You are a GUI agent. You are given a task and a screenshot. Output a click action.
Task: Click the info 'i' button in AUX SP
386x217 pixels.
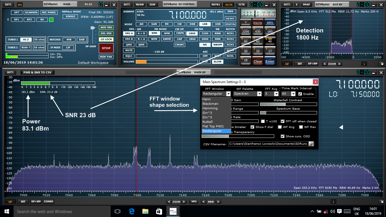364,64
